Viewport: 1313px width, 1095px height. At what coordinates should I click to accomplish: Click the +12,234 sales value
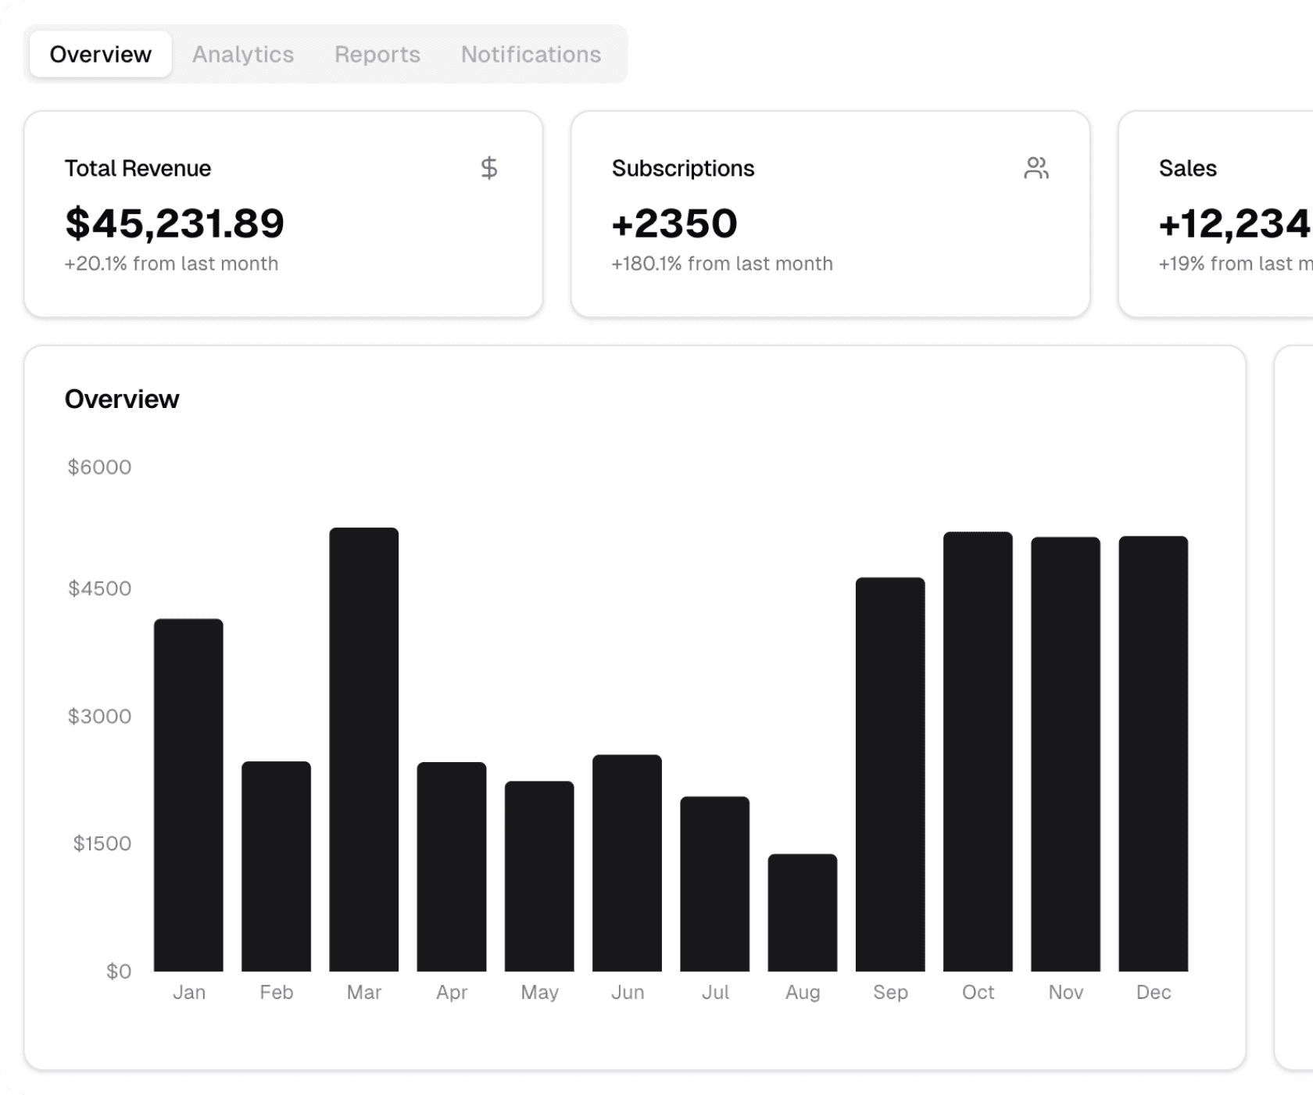pyautogui.click(x=1236, y=224)
